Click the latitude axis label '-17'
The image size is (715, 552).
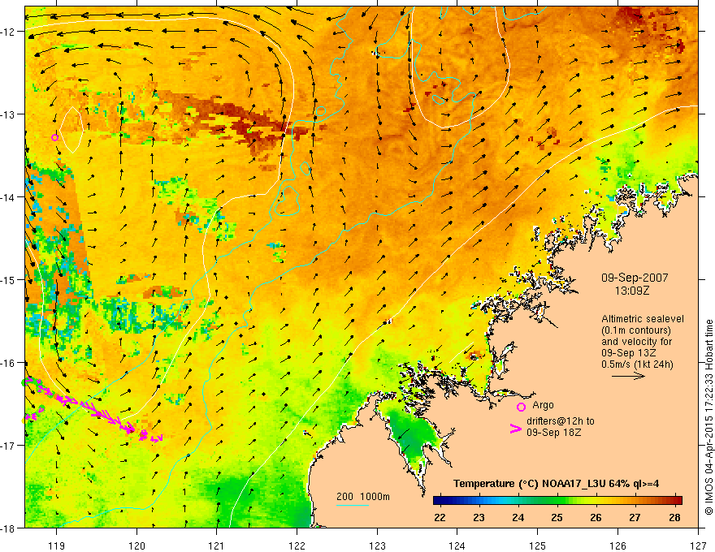(x=8, y=445)
